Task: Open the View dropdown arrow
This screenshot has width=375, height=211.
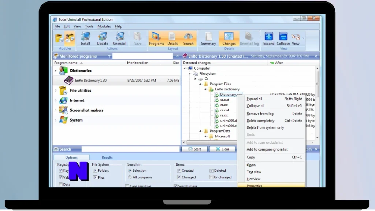Action: point(303,38)
